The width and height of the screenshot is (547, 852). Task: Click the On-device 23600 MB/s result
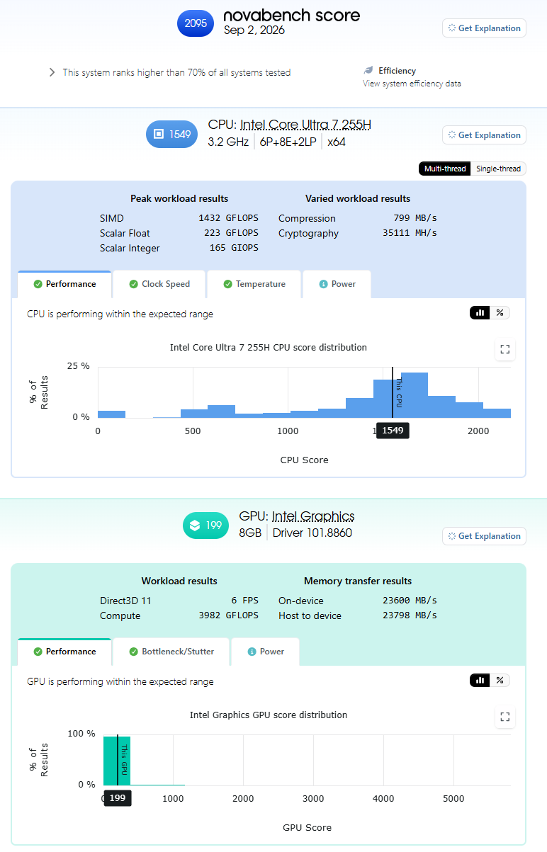[x=358, y=601]
